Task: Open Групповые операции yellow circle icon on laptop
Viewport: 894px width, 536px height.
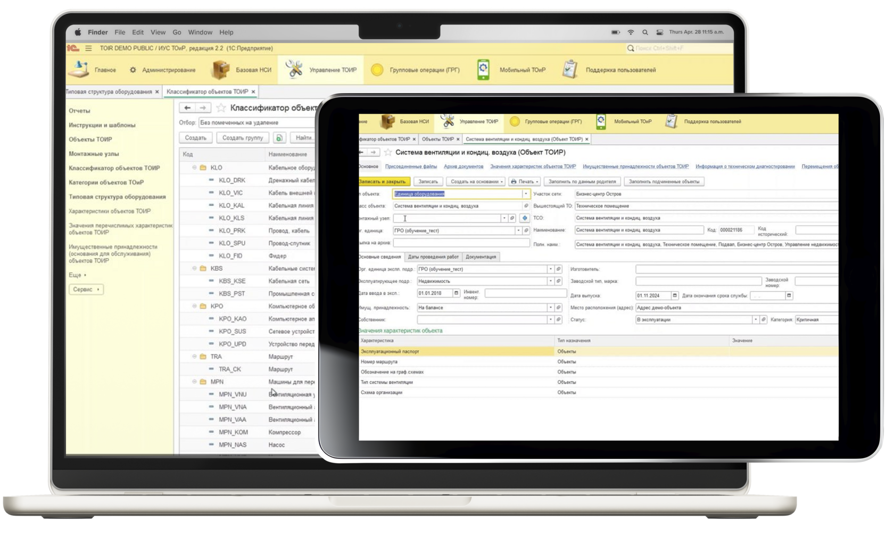Action: point(377,70)
